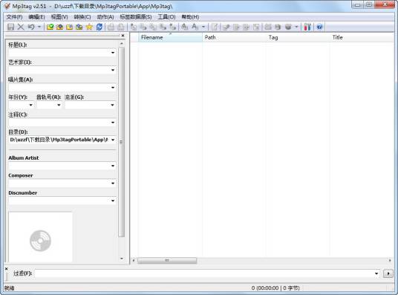
Task: Open the 转换(C) menu
Action: pyautogui.click(x=82, y=17)
